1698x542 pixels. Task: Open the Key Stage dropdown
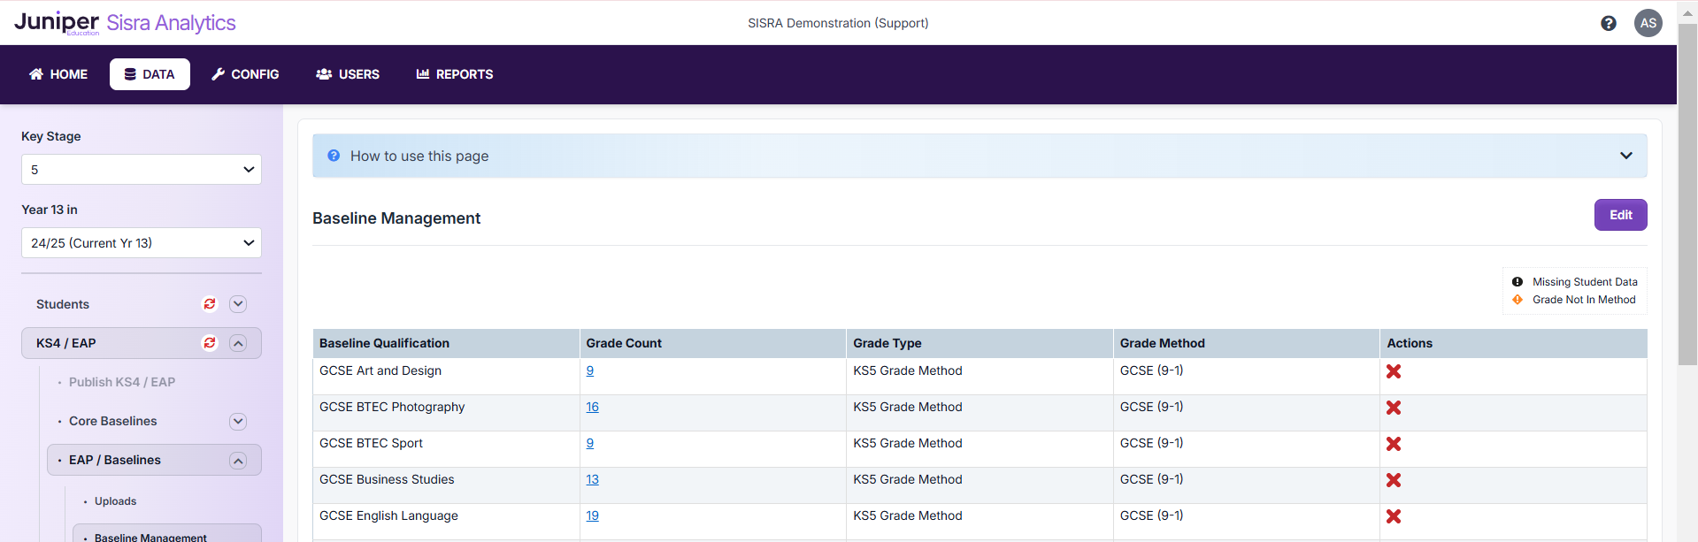(142, 170)
